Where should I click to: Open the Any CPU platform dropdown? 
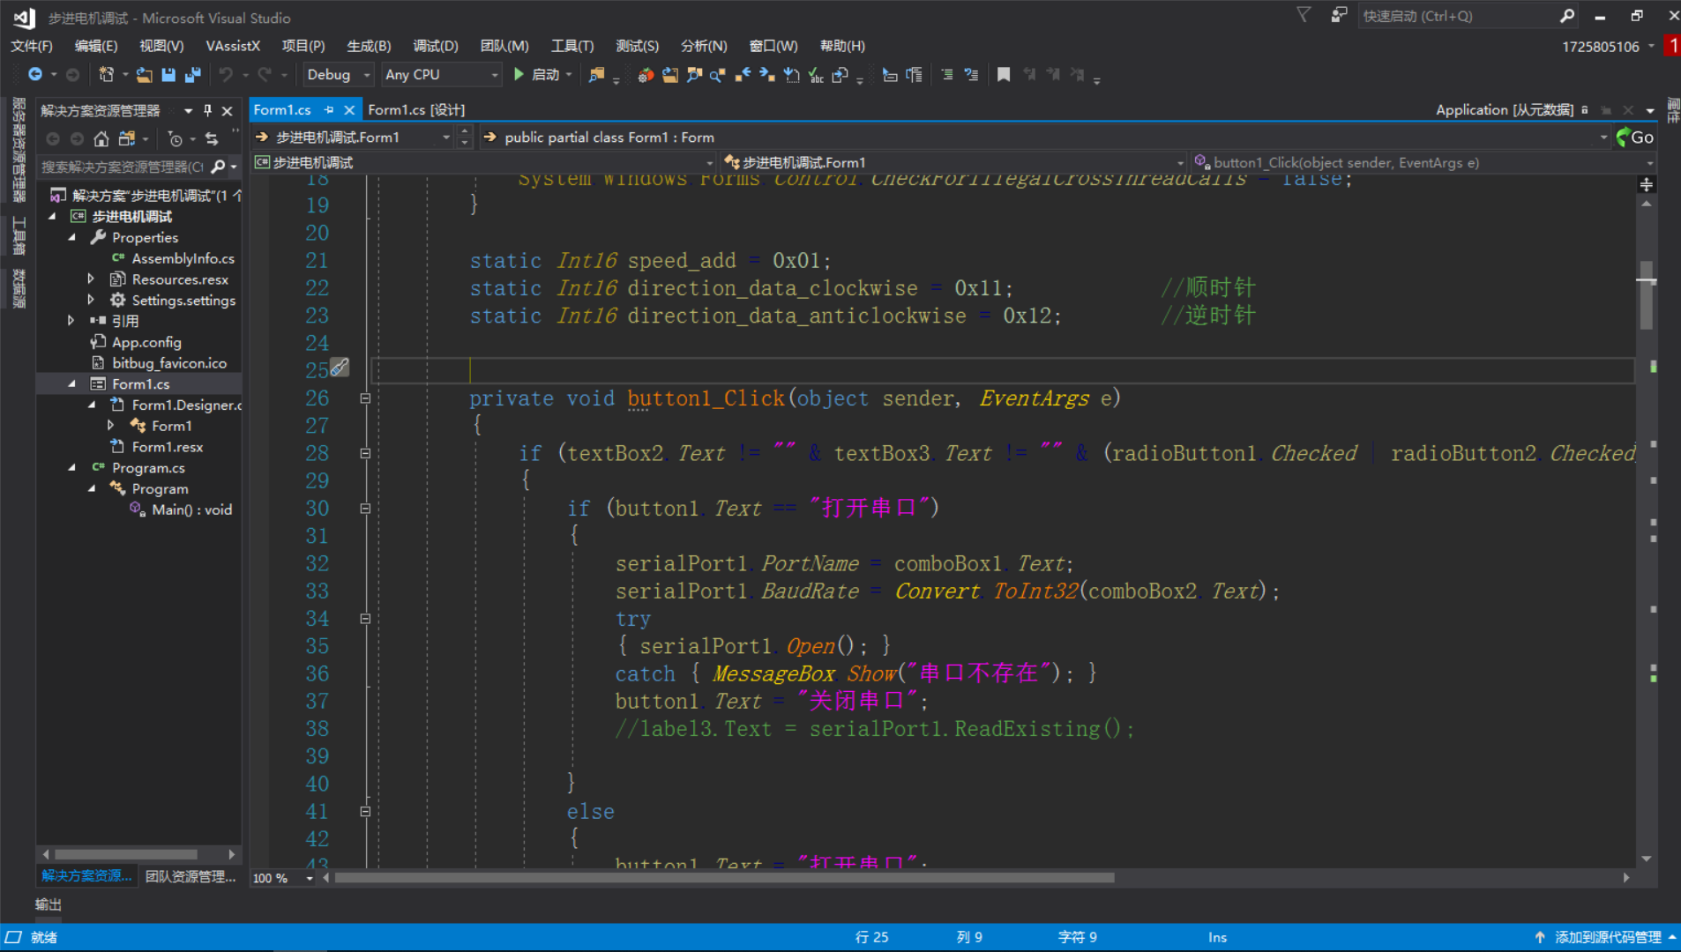[442, 75]
